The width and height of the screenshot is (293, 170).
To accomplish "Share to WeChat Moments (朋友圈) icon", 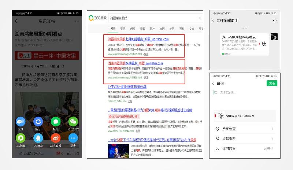I will (21, 138).
